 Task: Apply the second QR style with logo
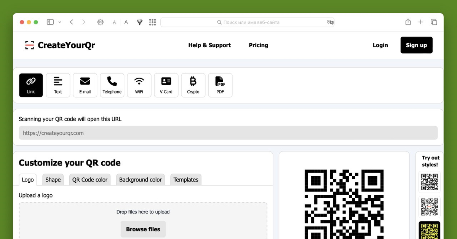coord(430,207)
